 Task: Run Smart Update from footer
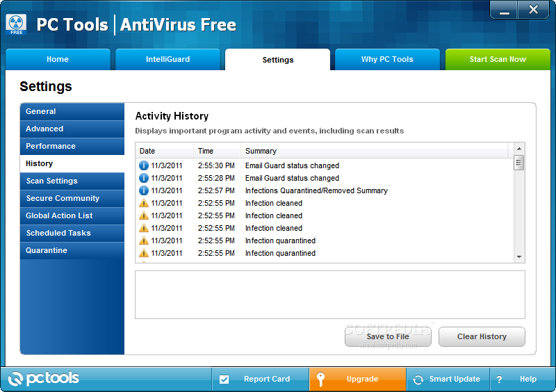coord(448,379)
